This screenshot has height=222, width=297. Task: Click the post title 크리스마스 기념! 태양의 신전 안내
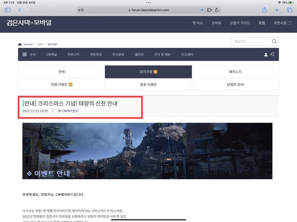coord(70,103)
